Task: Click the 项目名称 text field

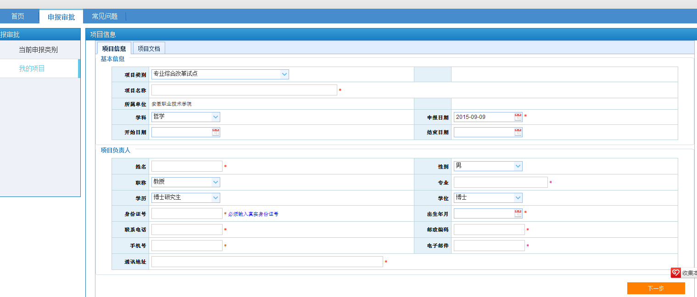Action: tap(244, 90)
